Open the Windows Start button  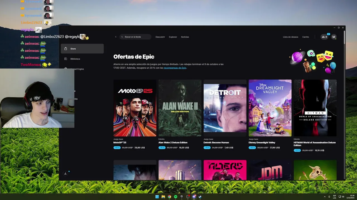pos(157,197)
